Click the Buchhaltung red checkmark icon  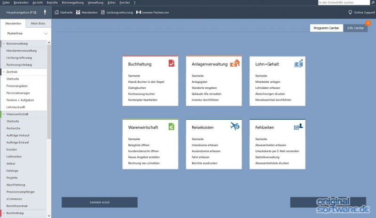click(172, 63)
